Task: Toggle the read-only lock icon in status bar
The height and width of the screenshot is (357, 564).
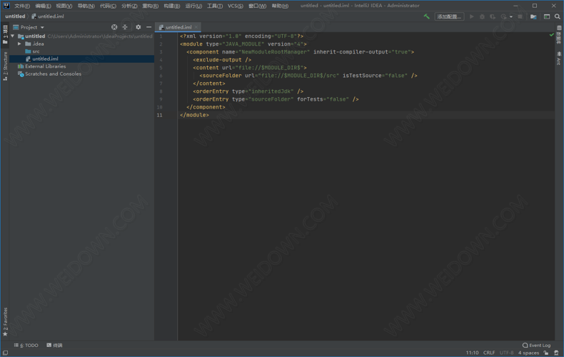Action: point(546,353)
